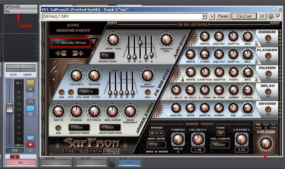Click the modulation RATE knob
The height and width of the screenshot is (169, 285).
pyautogui.click(x=58, y=111)
